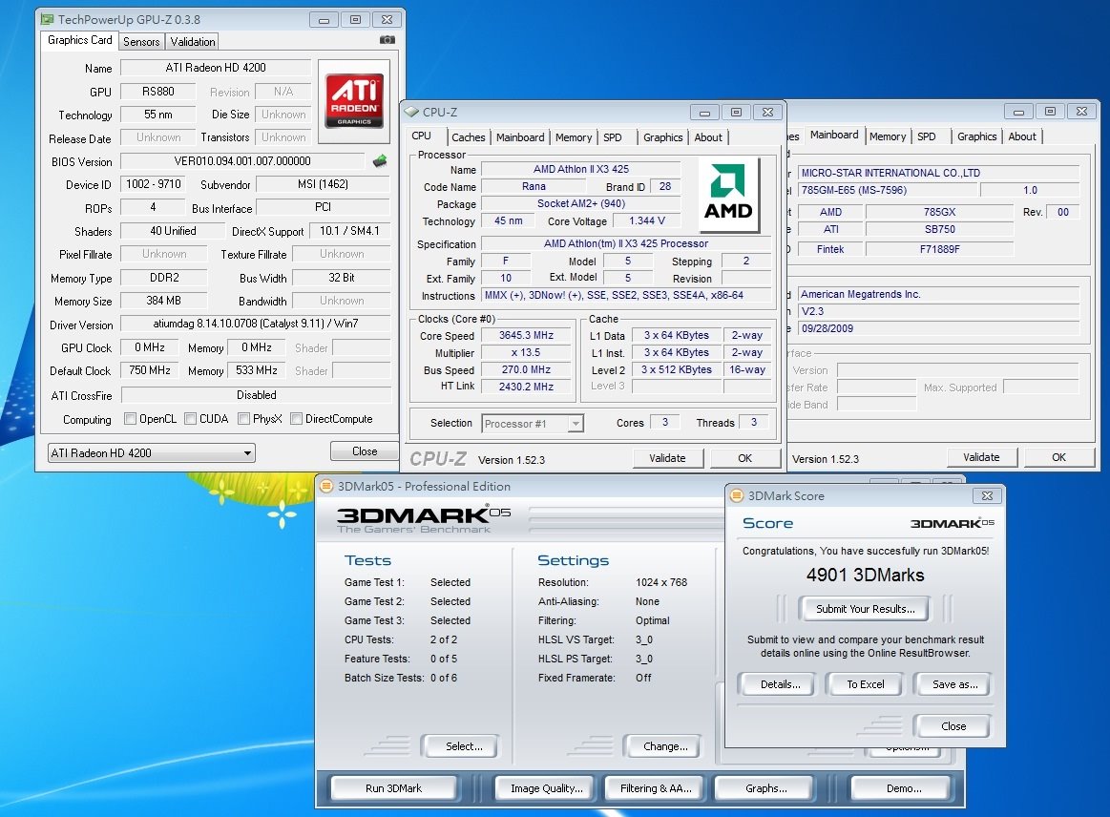The width and height of the screenshot is (1110, 817).
Task: Open About tab in rear CPU-Z window
Action: tap(1022, 136)
